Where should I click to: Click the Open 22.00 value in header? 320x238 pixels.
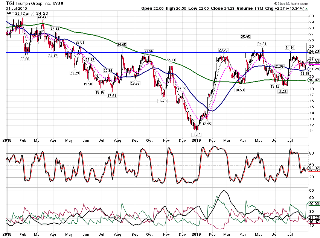point(152,8)
